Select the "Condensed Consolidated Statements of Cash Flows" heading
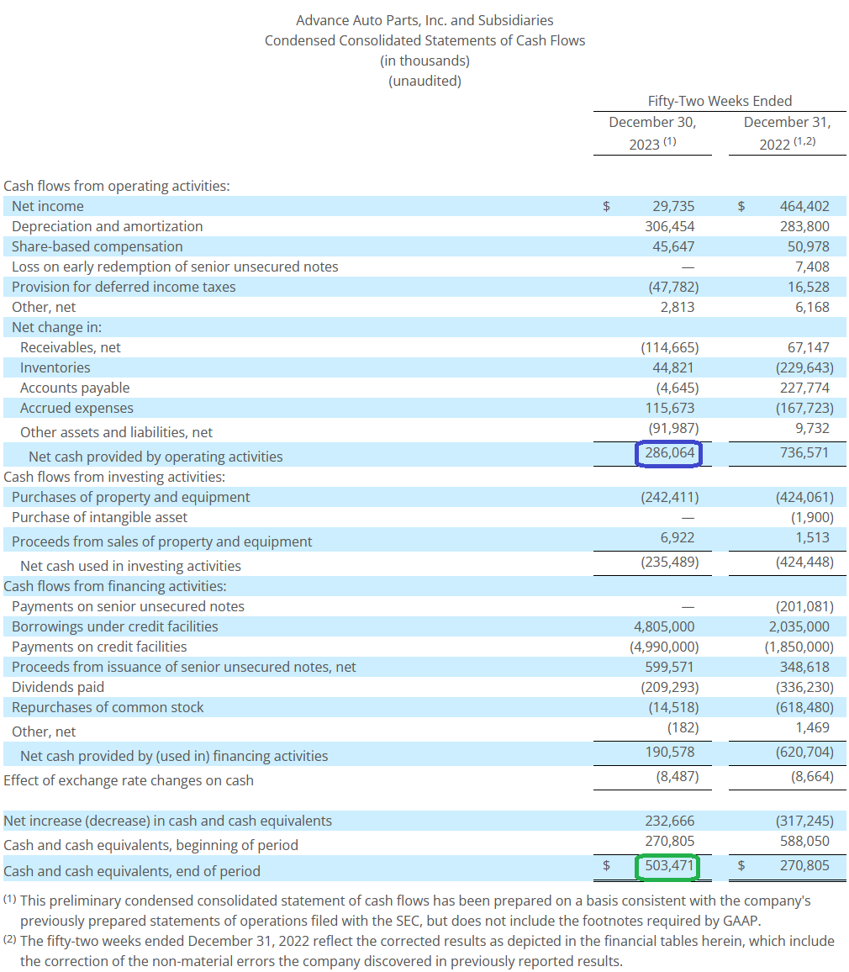849x972 pixels. coord(424,41)
